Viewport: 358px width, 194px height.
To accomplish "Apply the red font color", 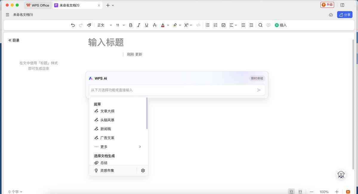I will pos(163,25).
